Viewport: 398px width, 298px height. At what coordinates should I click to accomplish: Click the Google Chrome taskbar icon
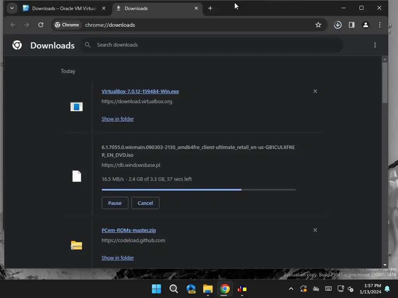pos(225,289)
